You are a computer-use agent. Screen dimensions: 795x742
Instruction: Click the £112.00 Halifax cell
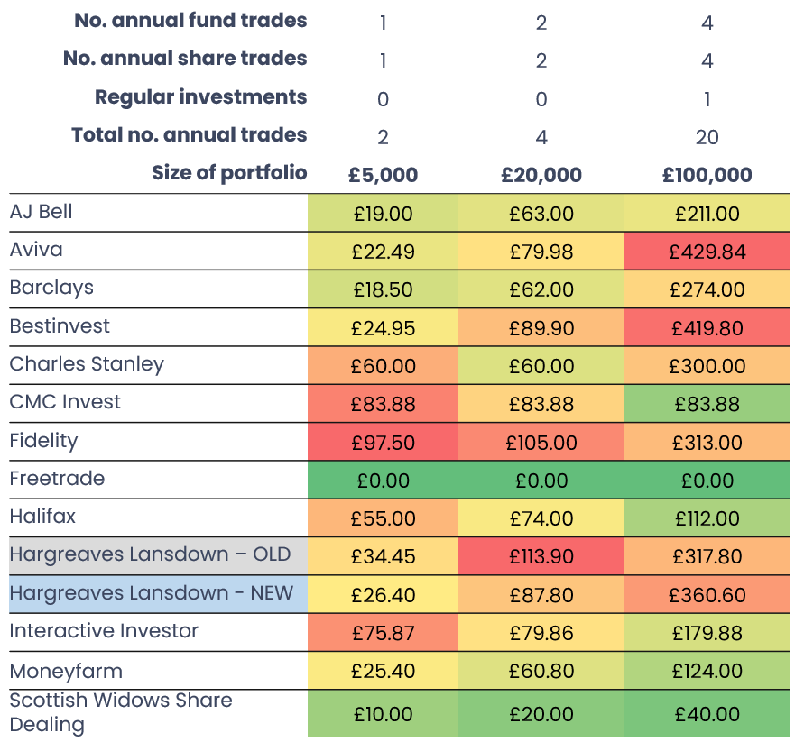click(707, 518)
